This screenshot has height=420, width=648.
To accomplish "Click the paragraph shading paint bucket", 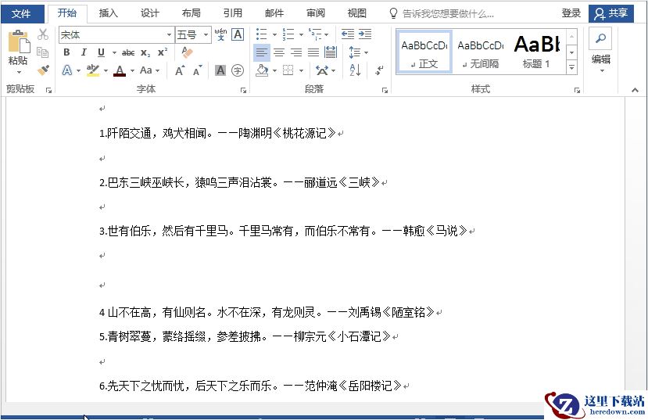I will click(262, 70).
